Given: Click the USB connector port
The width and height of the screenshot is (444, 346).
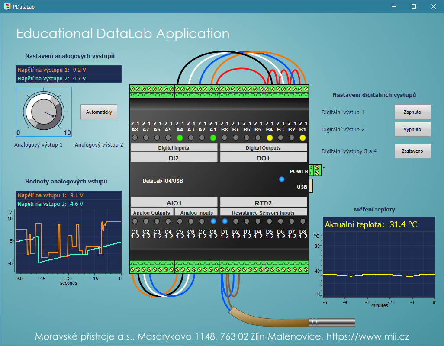Looking at the screenshot, I should (x=310, y=186).
